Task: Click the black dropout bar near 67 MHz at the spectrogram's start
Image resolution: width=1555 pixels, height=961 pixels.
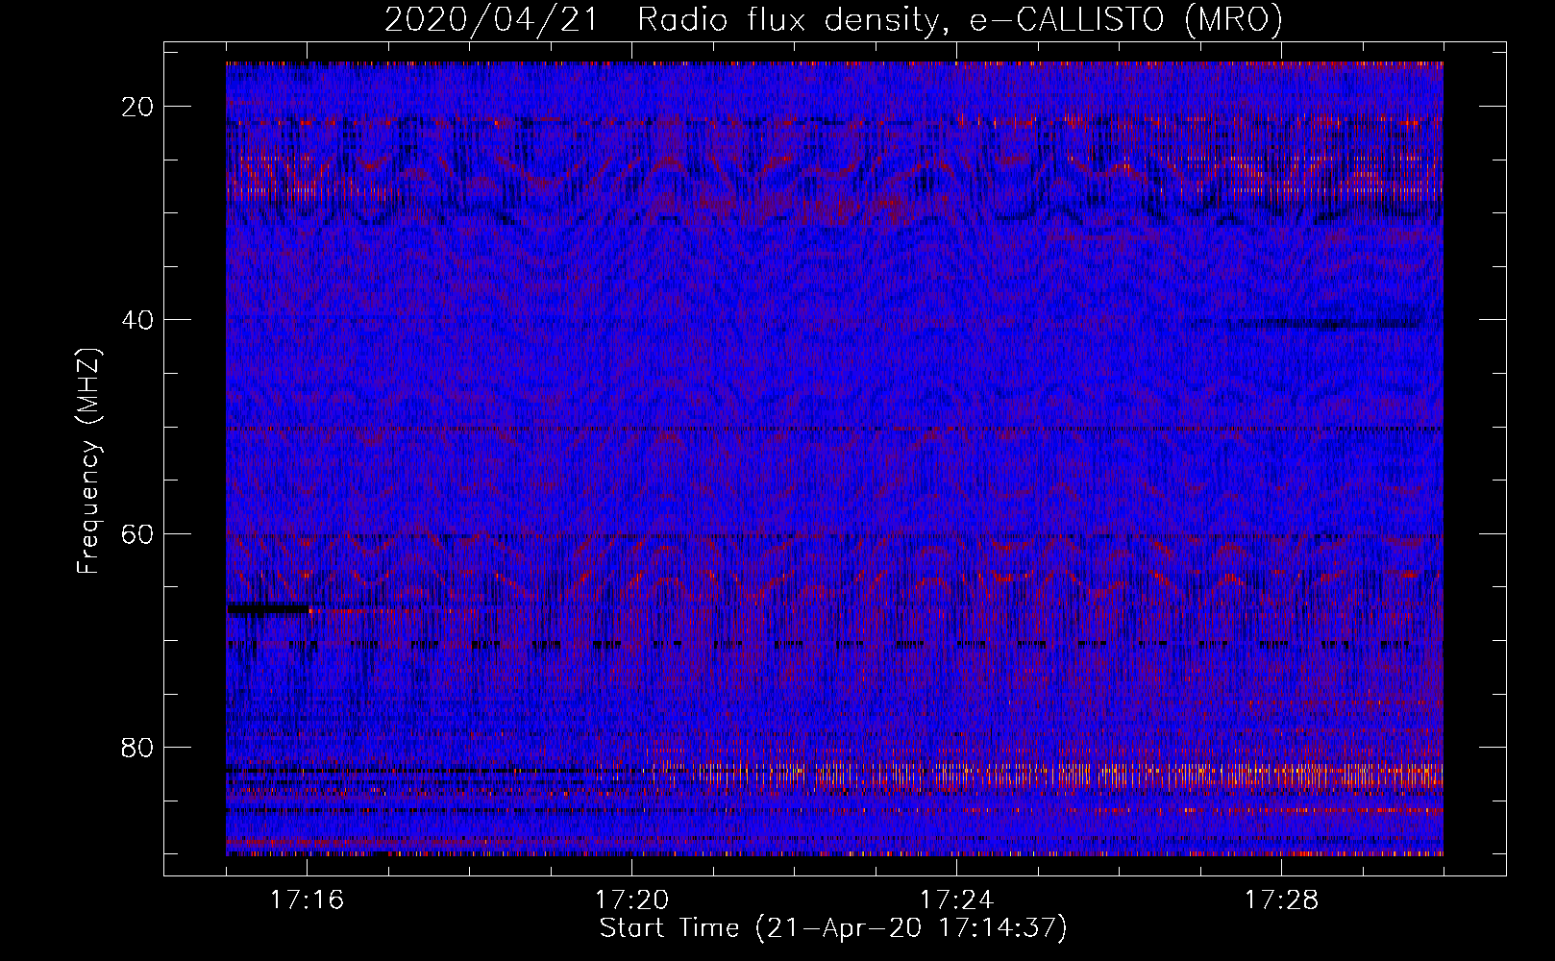Action: [x=268, y=608]
